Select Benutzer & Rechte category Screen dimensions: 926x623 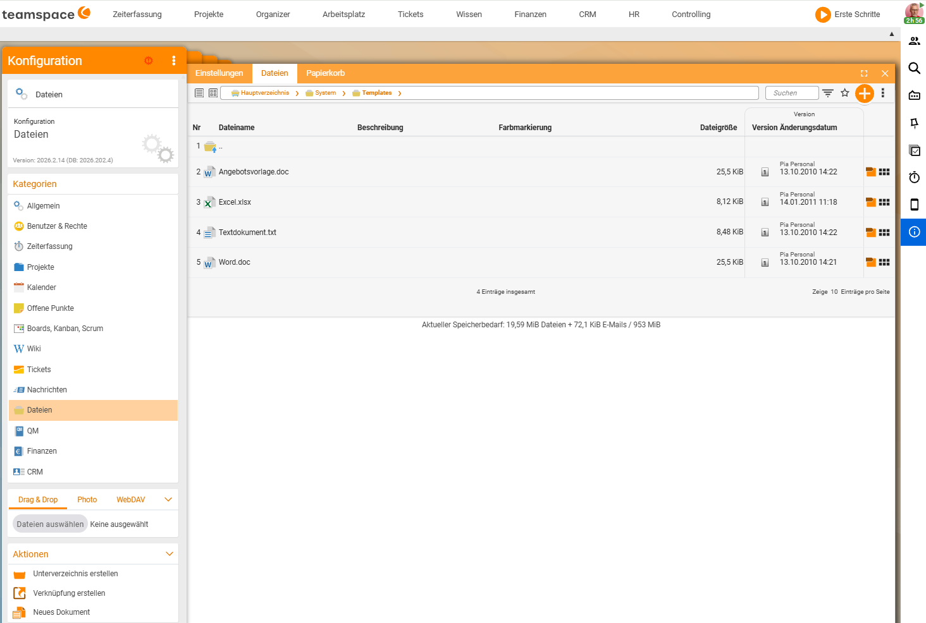coord(93,226)
